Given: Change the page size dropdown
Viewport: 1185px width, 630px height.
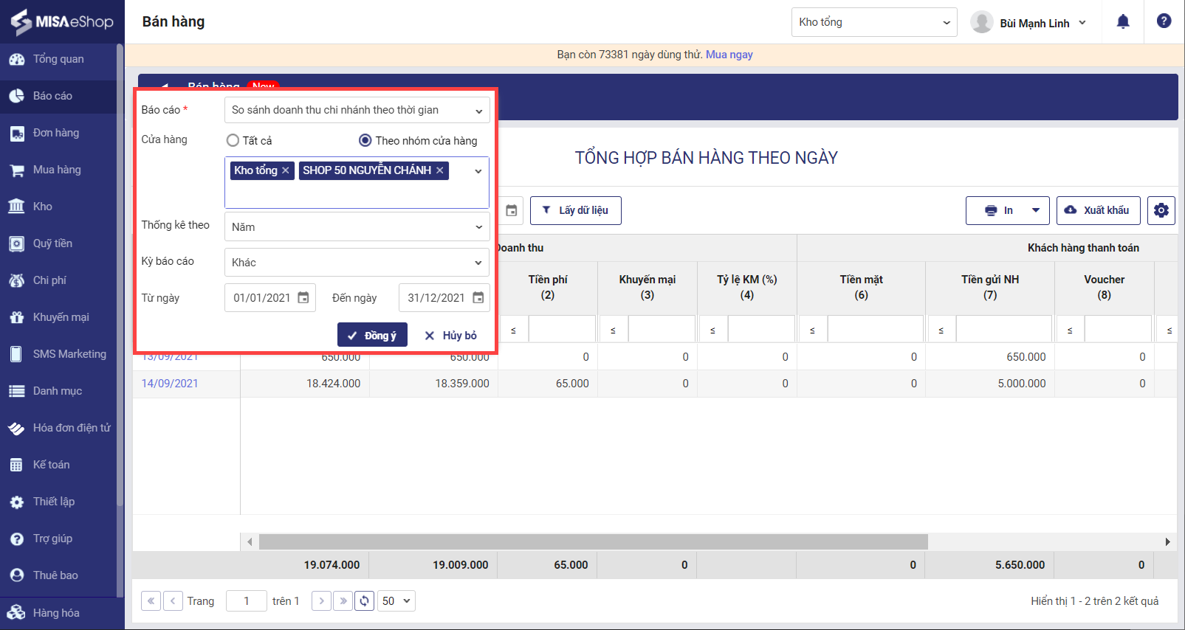Looking at the screenshot, I should 396,600.
